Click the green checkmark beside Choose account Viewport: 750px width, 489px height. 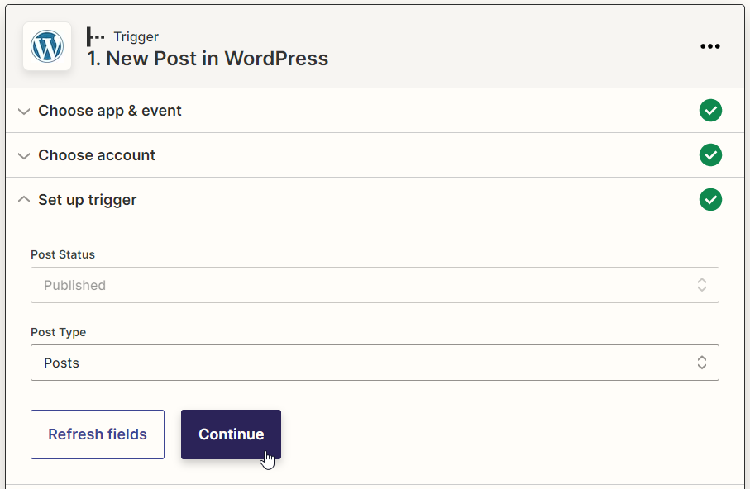pyautogui.click(x=710, y=154)
